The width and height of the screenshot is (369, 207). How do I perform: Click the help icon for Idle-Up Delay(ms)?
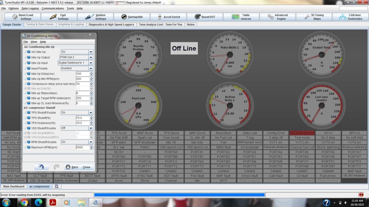[x=29, y=74]
